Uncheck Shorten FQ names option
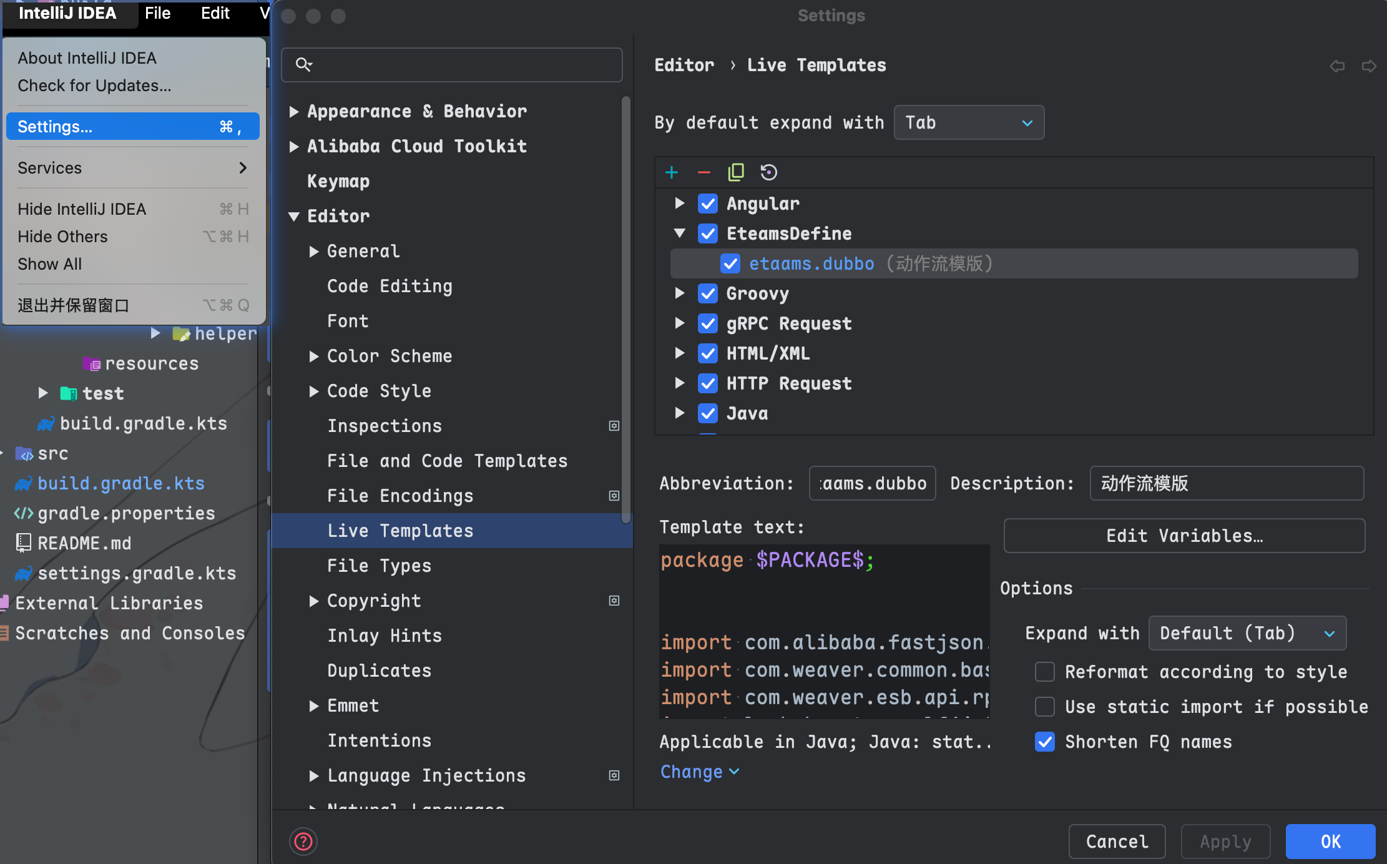1387x864 pixels. coord(1045,742)
